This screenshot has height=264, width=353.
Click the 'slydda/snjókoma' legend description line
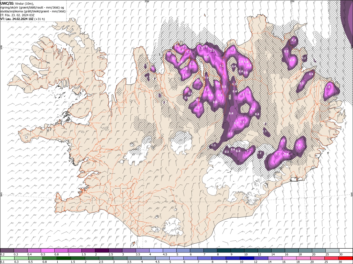coord(33,11)
